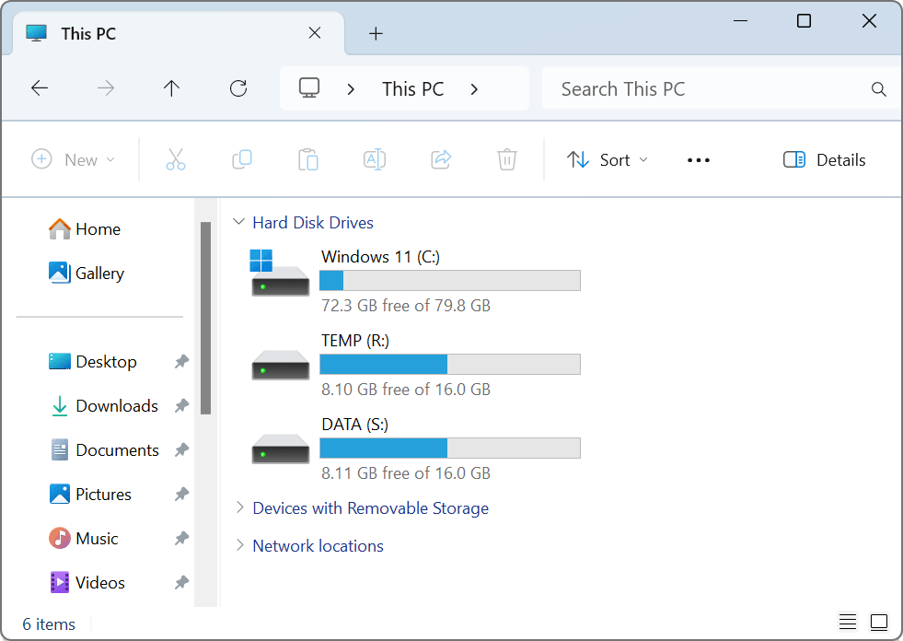The width and height of the screenshot is (903, 641).
Task: Open Videos in navigation pane
Action: (87, 583)
